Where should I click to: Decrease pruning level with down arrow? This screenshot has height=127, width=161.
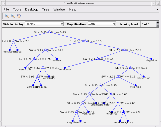point(158,25)
